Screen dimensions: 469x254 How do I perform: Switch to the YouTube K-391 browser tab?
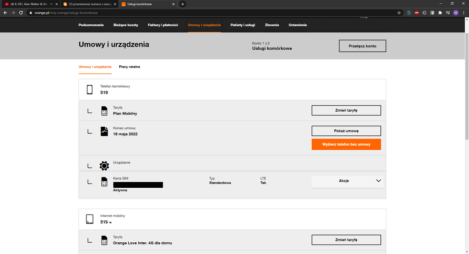click(x=29, y=4)
